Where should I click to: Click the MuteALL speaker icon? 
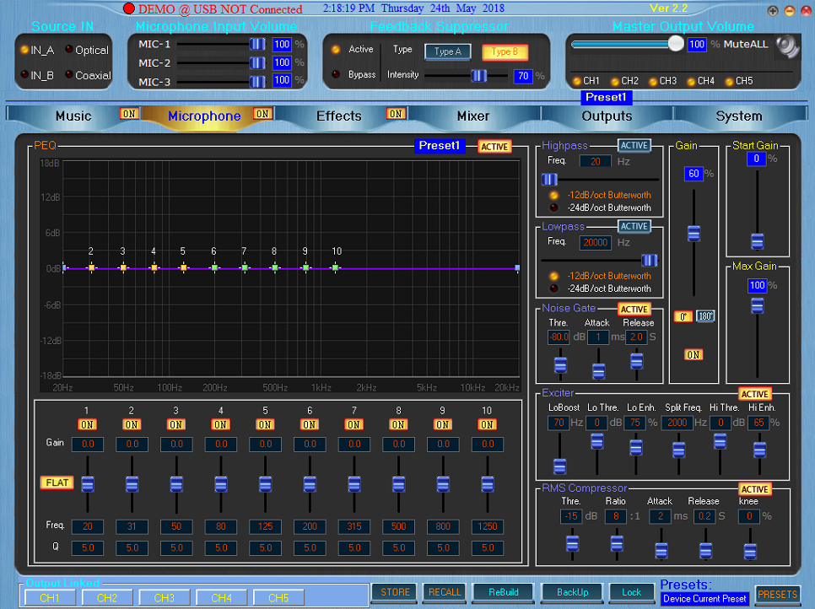[x=787, y=46]
